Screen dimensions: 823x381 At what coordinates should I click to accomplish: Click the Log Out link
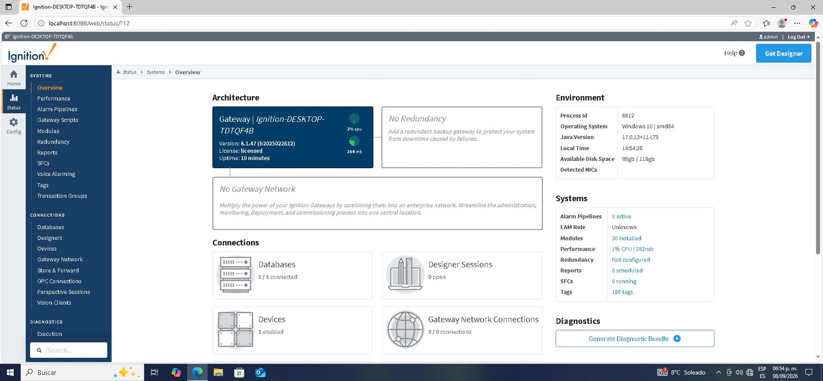point(798,37)
